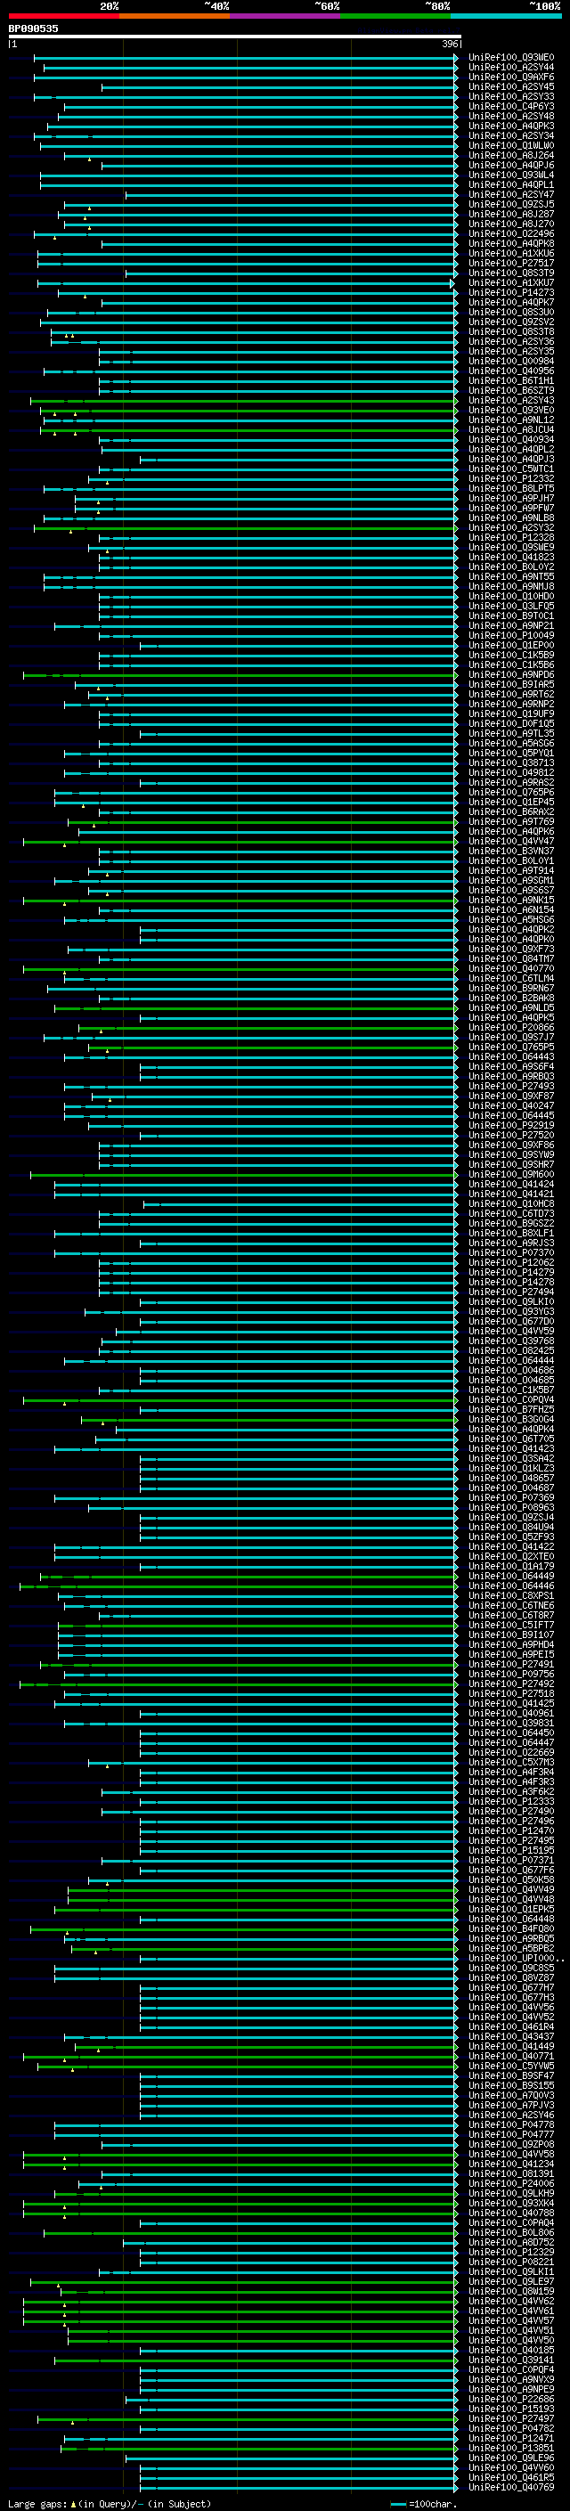Open entry UniRef100_Q84U94
This screenshot has height=2511, width=570.
click(511, 1527)
